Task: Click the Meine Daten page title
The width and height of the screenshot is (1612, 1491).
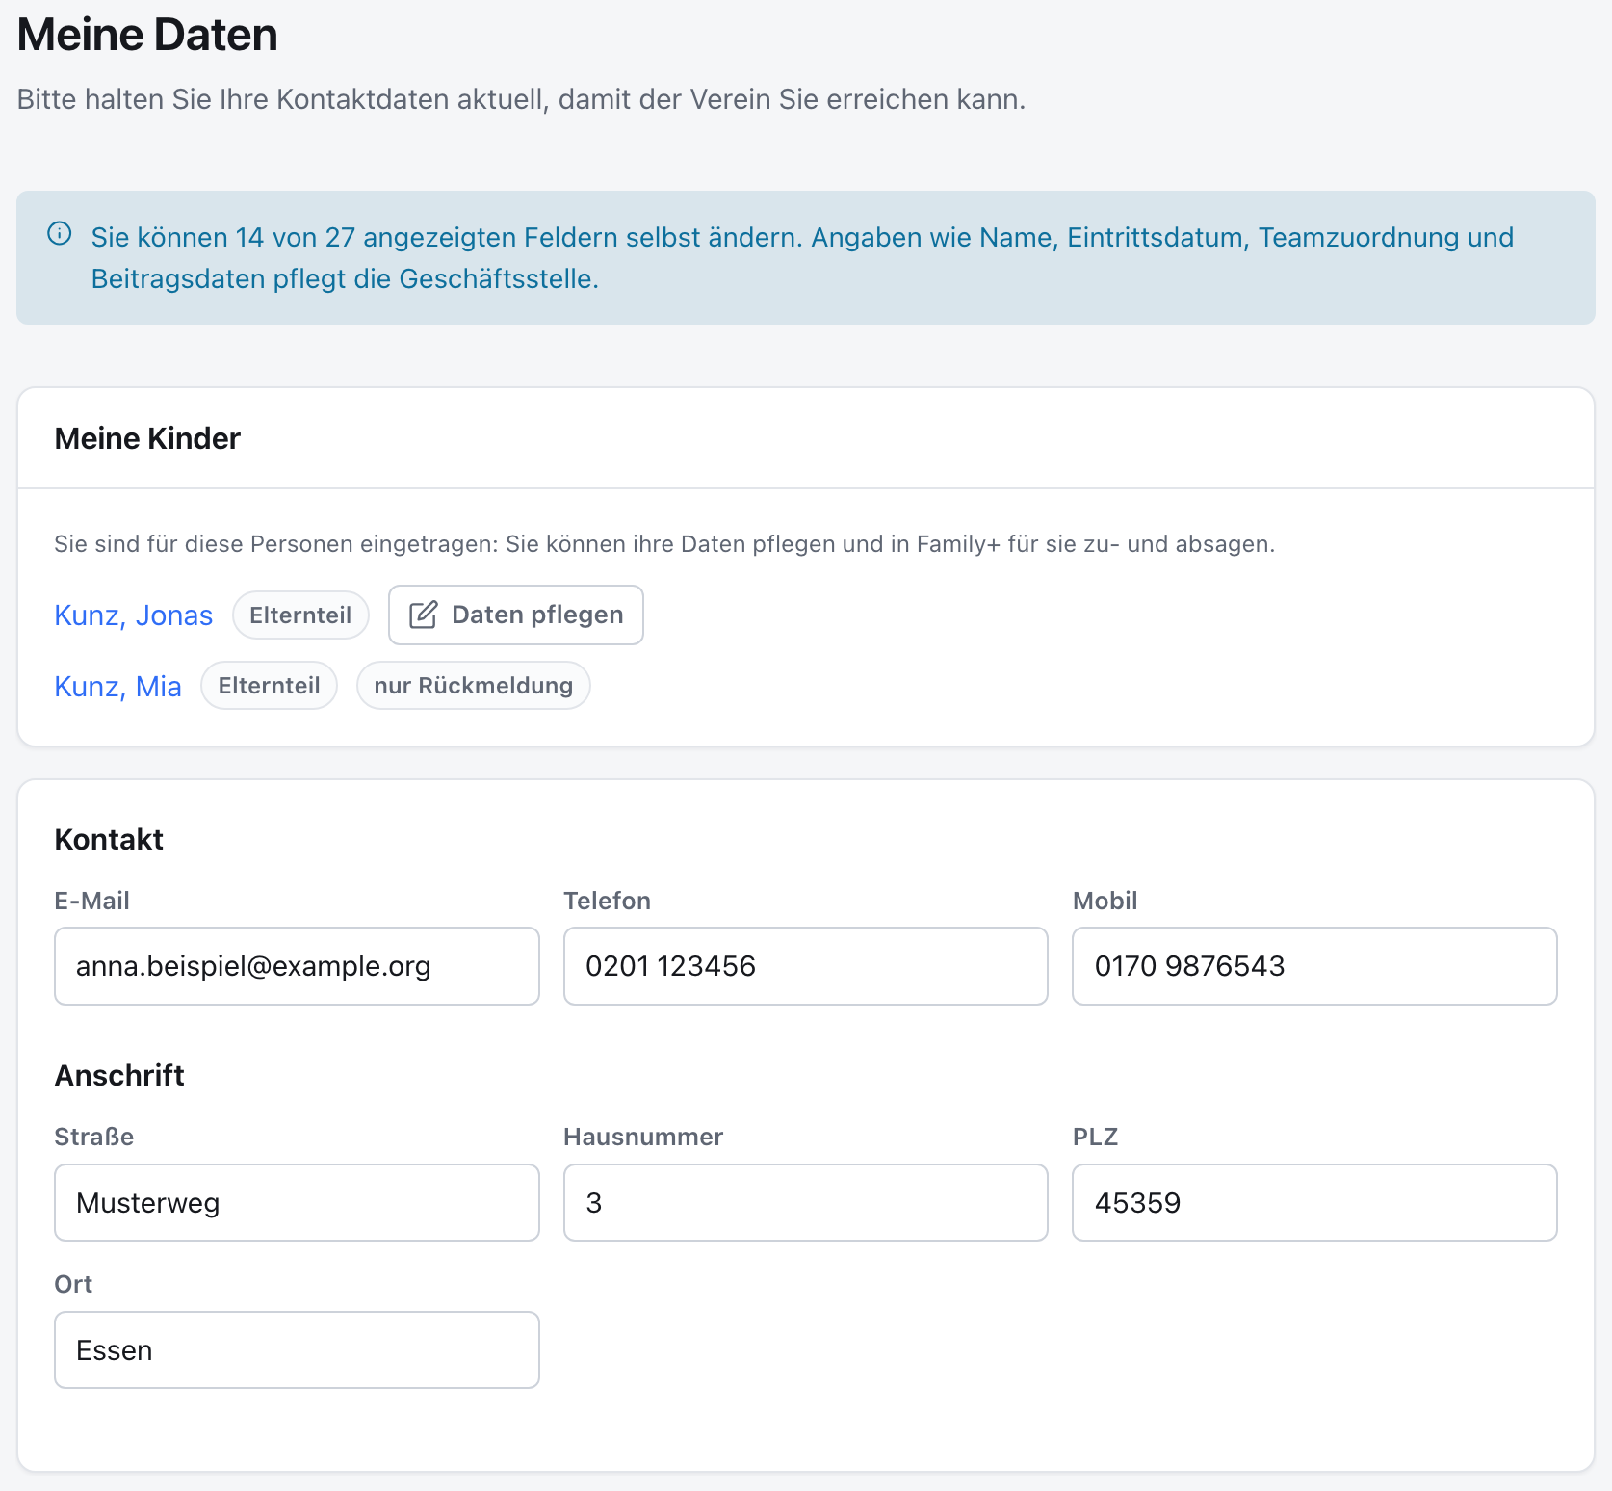Action: pos(147,36)
